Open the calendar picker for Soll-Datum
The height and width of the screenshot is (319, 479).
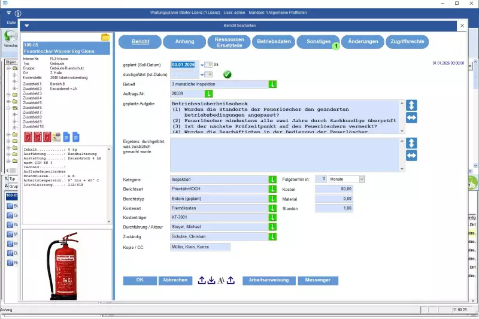coord(202,64)
